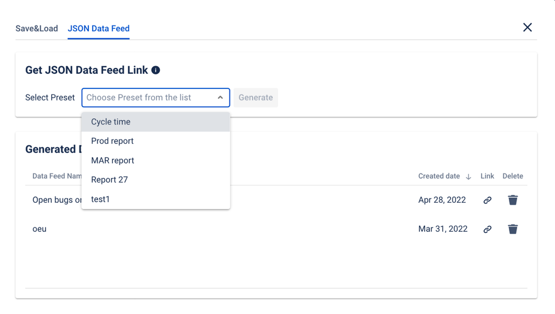Click the Choose Preset from the list field

(x=156, y=98)
